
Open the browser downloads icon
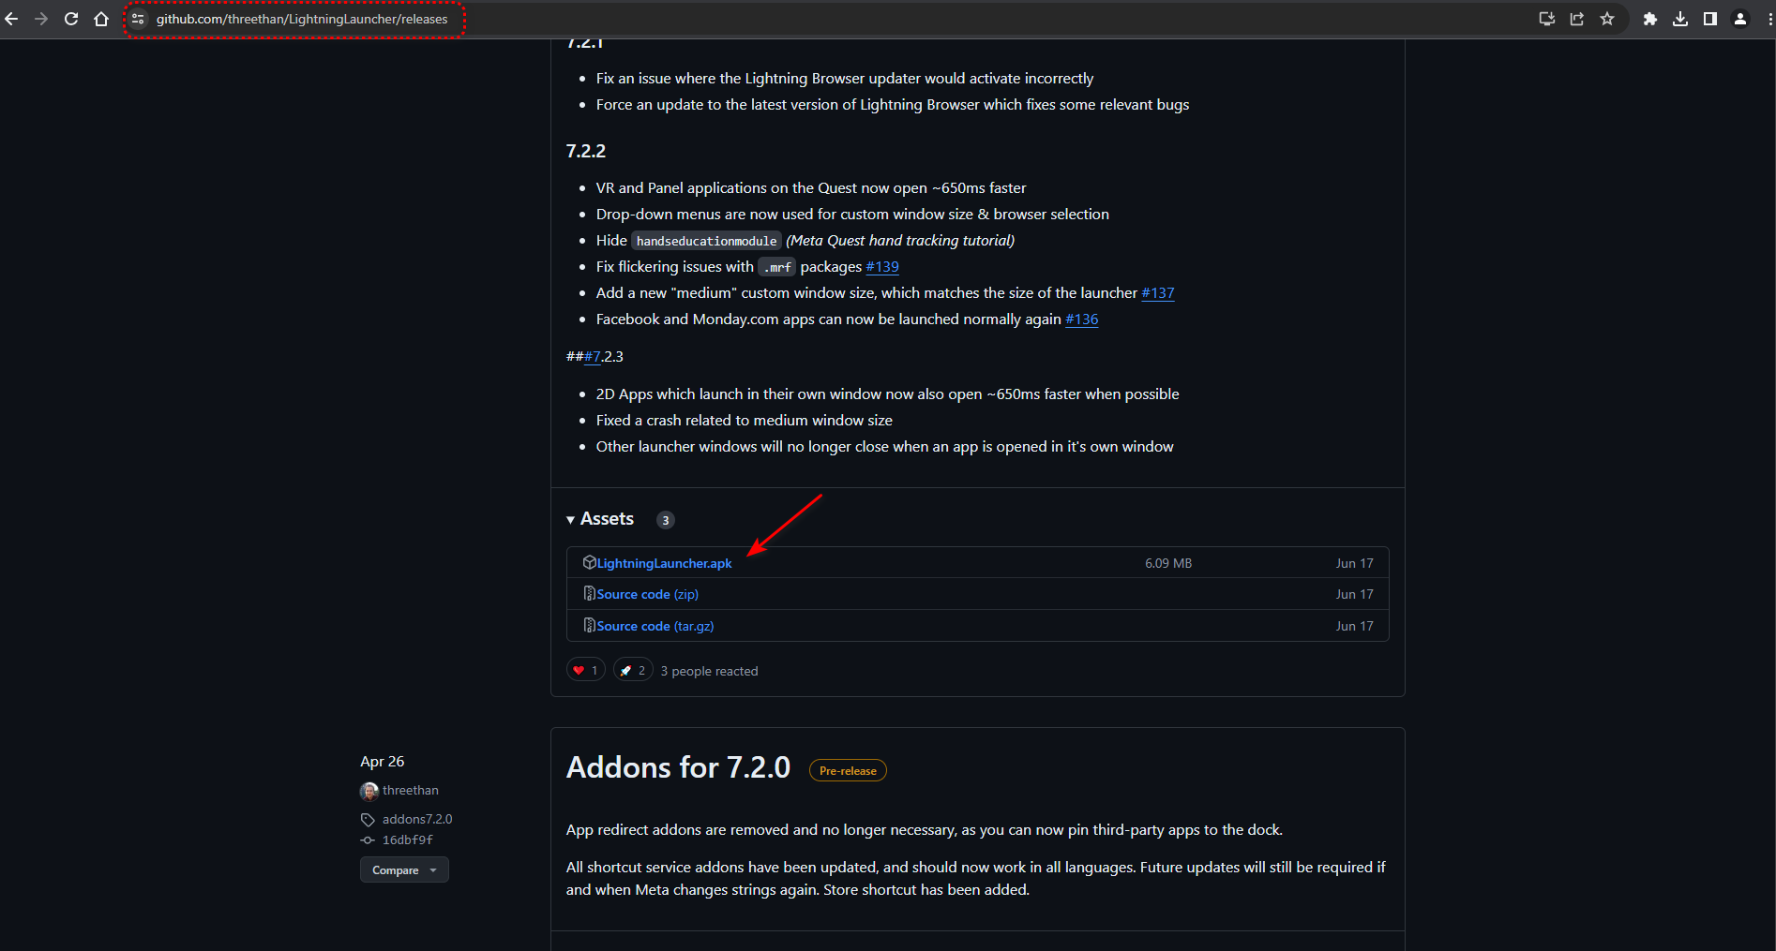coord(1680,19)
